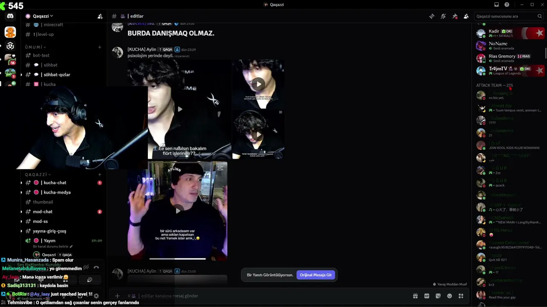Toggle channel notification mute bell icon
This screenshot has height=307, width=547.
[443, 16]
